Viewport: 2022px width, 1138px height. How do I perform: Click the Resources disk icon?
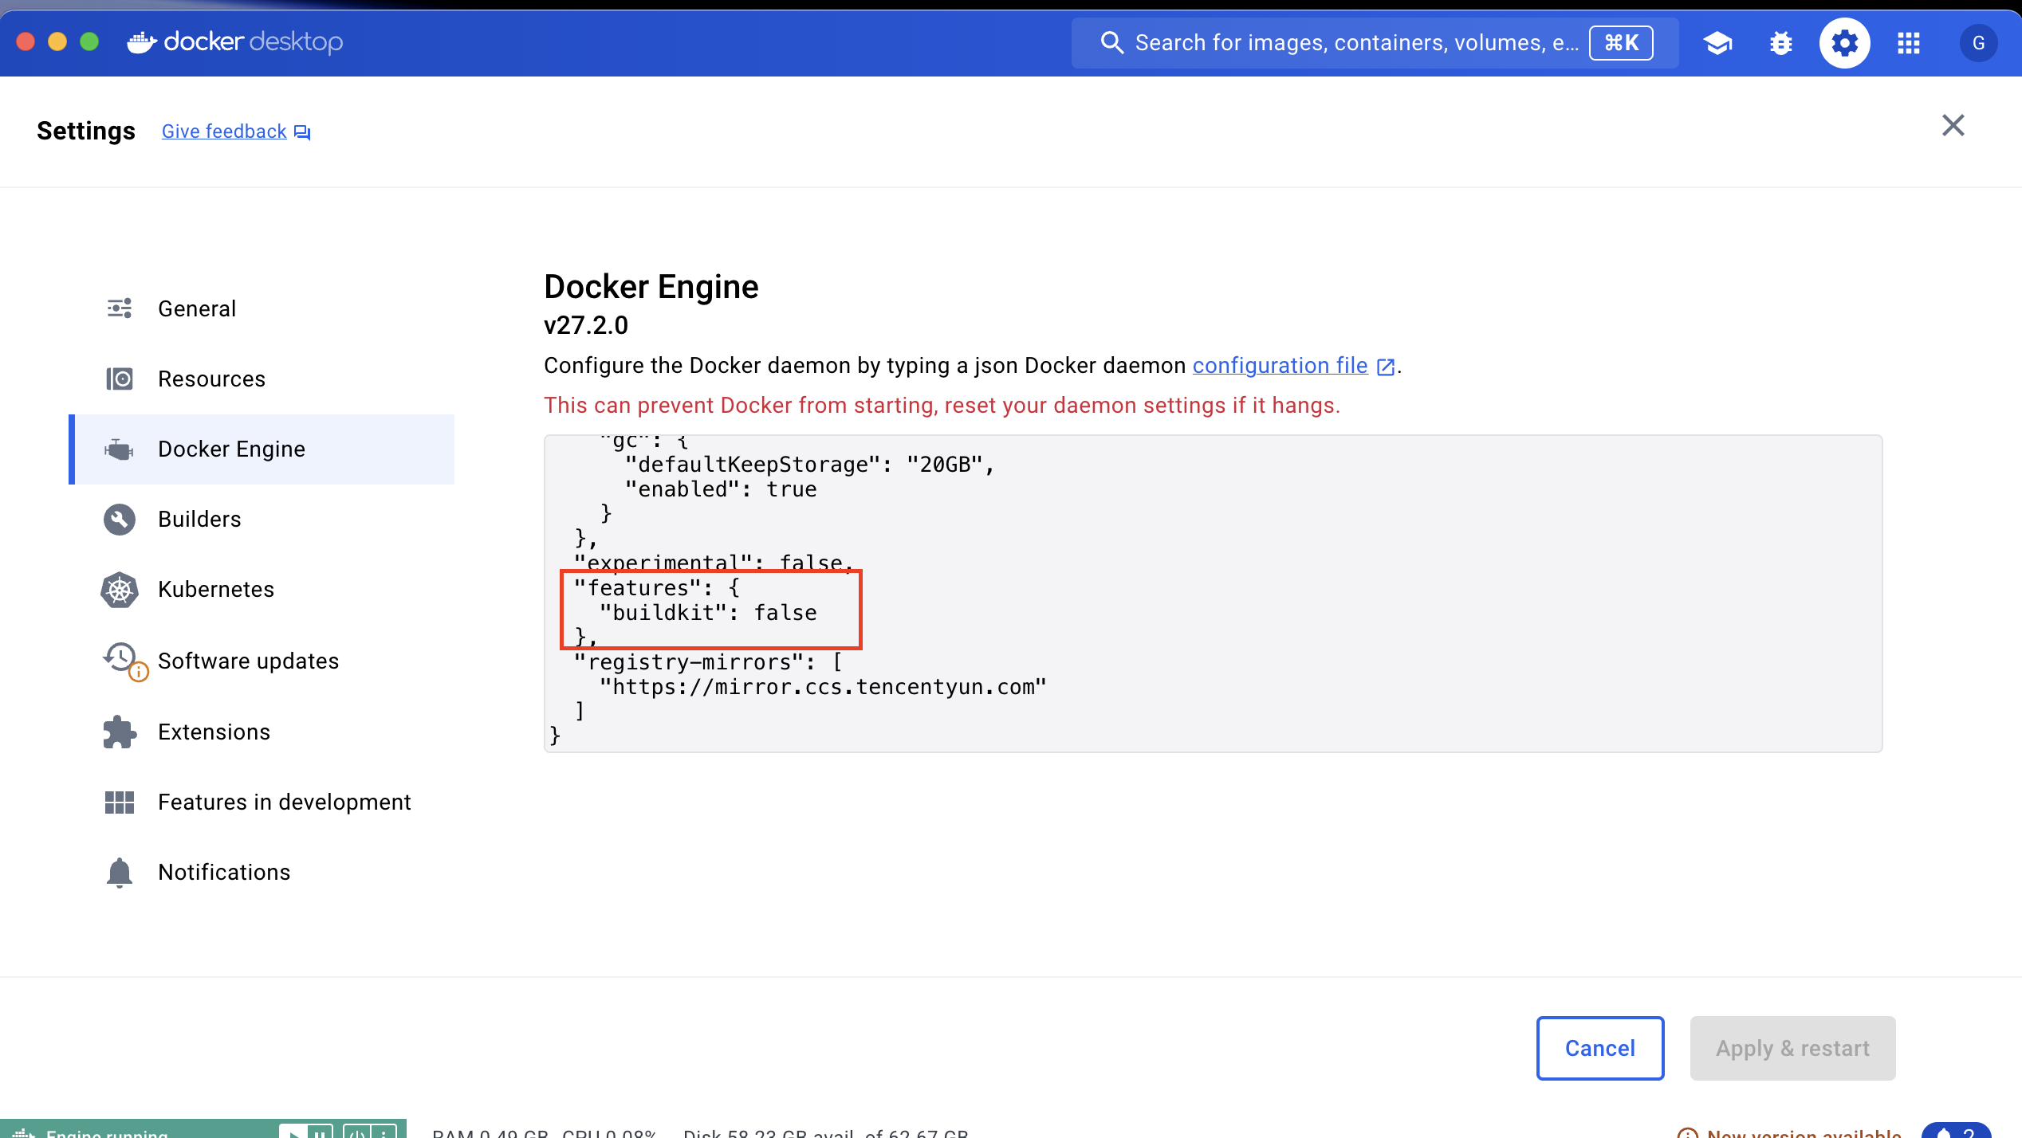pos(120,379)
